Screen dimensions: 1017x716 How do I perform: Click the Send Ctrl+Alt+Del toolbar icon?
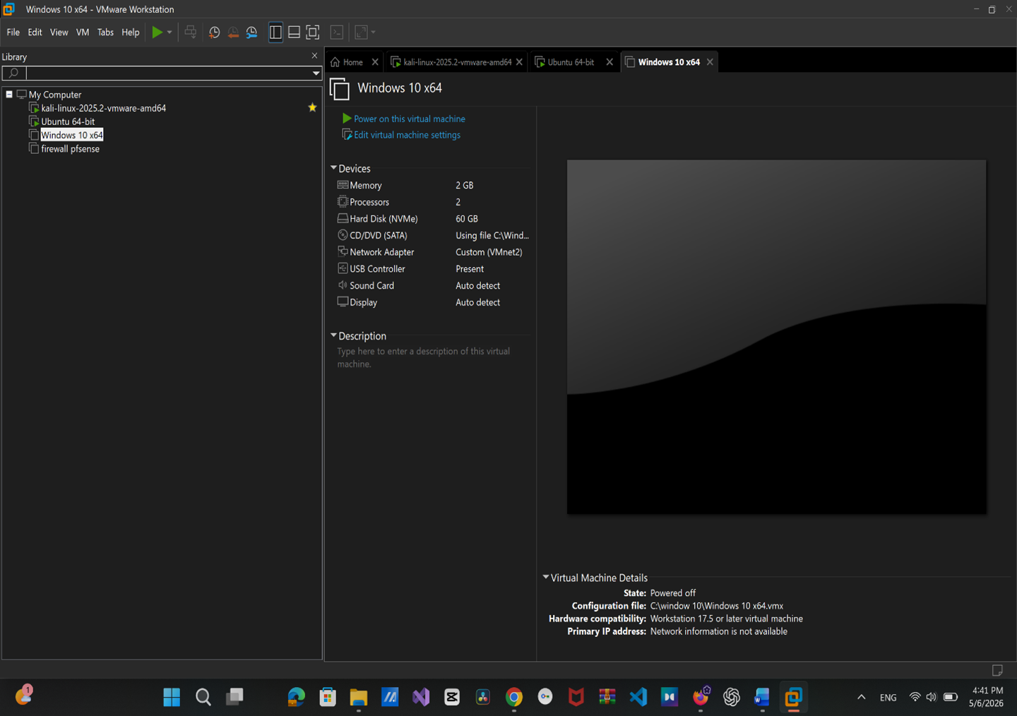[x=190, y=32]
